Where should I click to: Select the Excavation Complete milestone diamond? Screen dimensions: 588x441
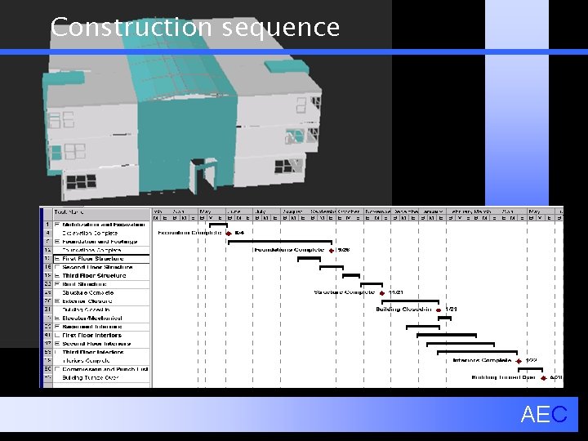tap(229, 234)
